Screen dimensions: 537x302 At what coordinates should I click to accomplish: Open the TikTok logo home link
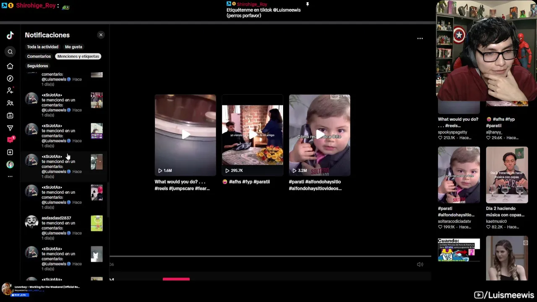coord(10,36)
